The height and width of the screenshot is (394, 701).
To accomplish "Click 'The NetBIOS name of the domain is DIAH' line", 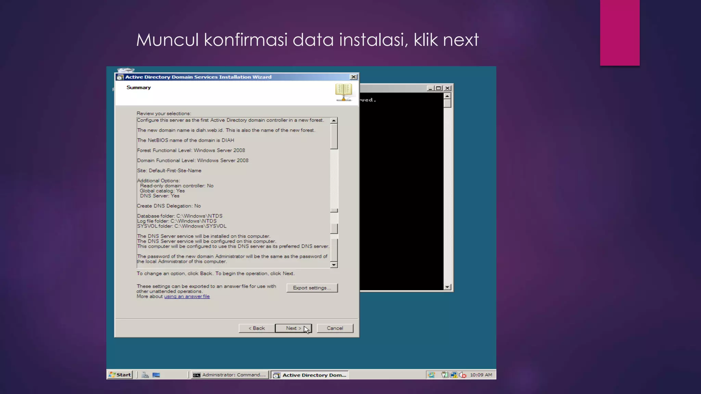I will (x=186, y=140).
